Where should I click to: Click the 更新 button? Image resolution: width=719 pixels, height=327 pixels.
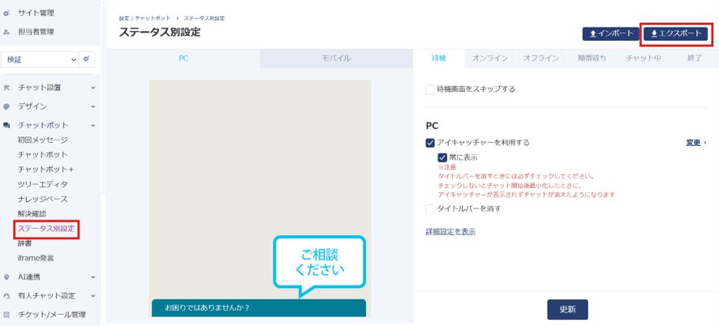click(568, 310)
